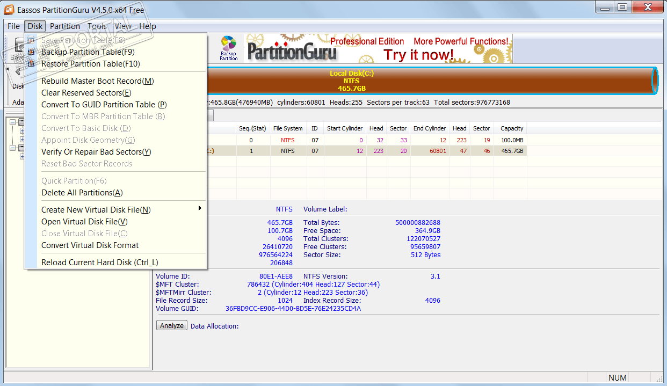Open the Help menu

tap(148, 26)
